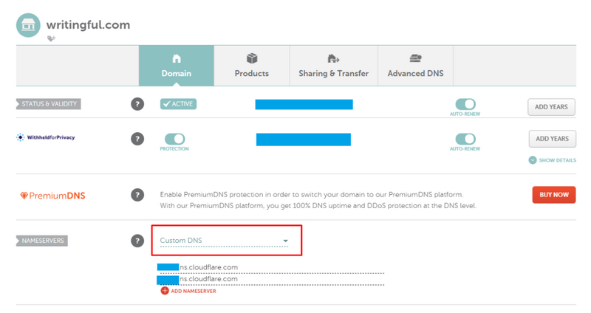Click the small heart tag icon under the domain name
The width and height of the screenshot is (591, 313).
(51, 38)
